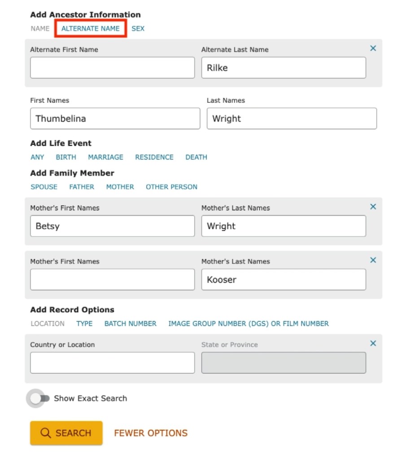Add a Father family member
This screenshot has width=406, height=459.
pos(82,187)
